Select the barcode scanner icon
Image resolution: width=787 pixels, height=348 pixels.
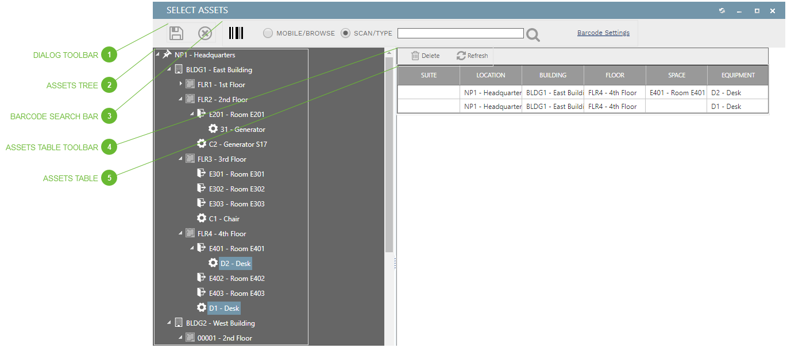236,33
